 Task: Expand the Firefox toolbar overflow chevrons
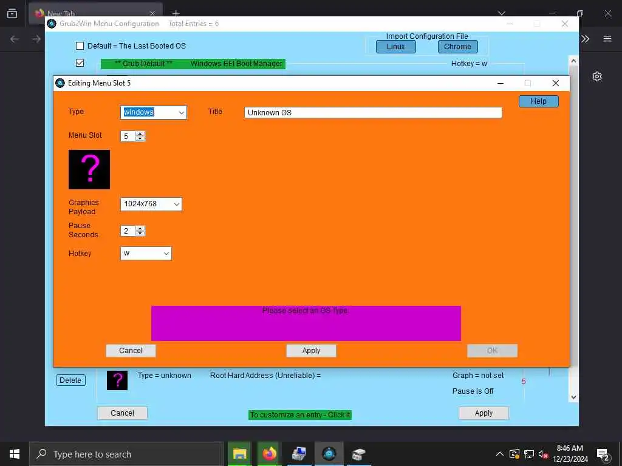point(585,39)
